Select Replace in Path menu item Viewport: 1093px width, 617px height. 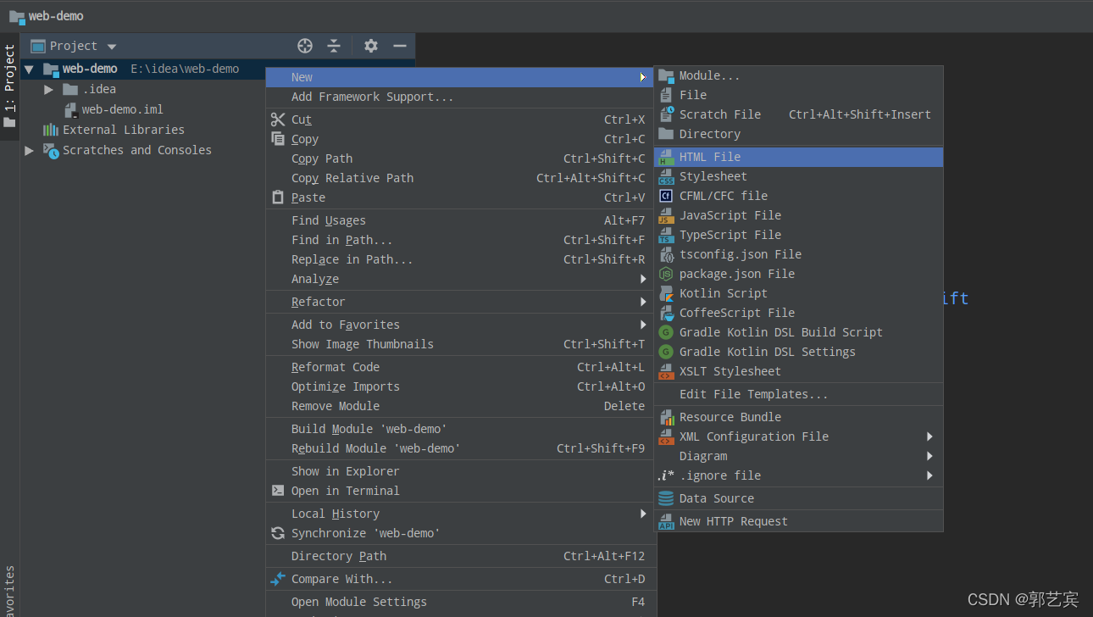click(x=459, y=259)
